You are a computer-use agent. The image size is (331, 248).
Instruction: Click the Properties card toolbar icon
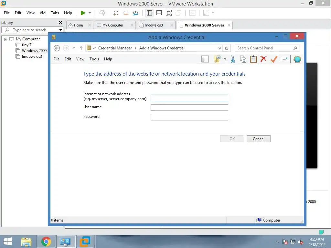click(284, 59)
